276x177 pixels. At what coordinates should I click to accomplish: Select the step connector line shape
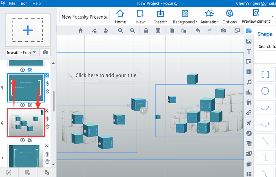click(265, 157)
